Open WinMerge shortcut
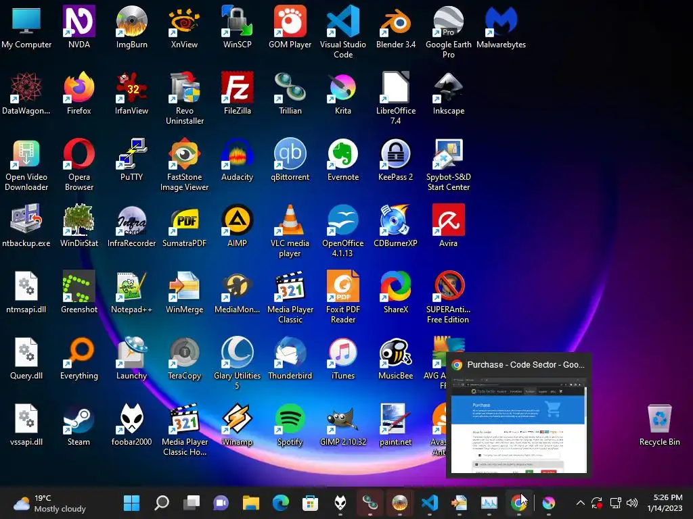 pyautogui.click(x=184, y=292)
